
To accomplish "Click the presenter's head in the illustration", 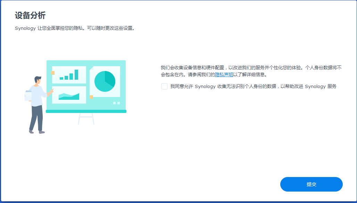I will coord(38,80).
